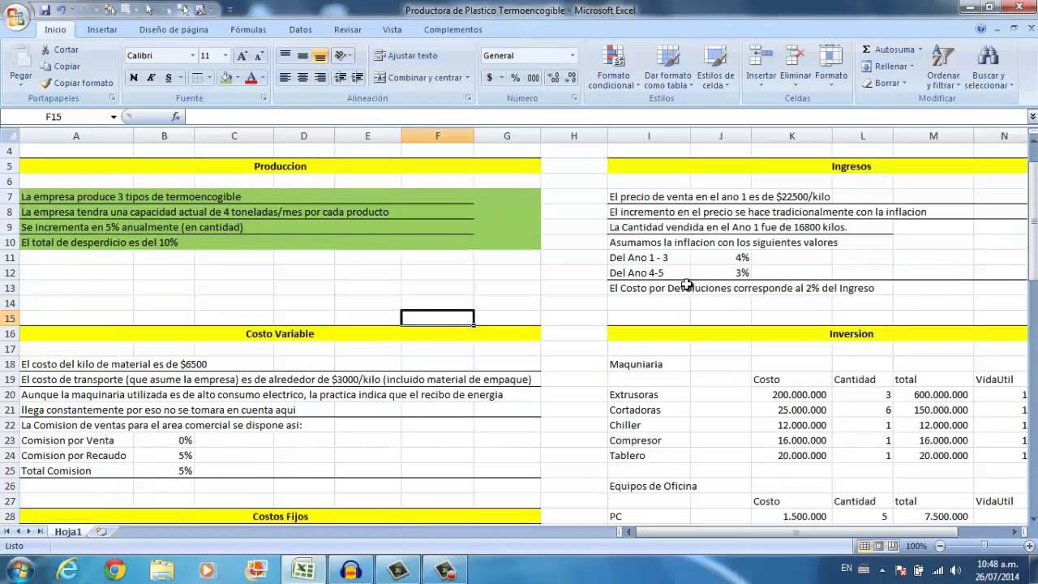Open the Vista tab
Viewport: 1038px width, 584px height.
(392, 29)
